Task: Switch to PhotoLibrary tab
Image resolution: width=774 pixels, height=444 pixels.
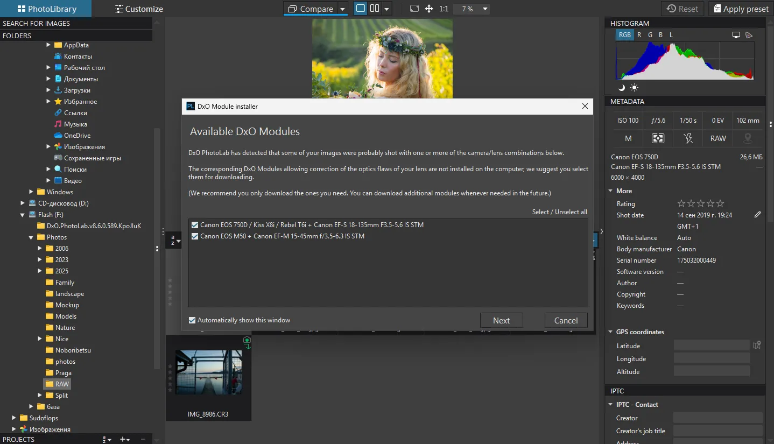Action: click(46, 9)
